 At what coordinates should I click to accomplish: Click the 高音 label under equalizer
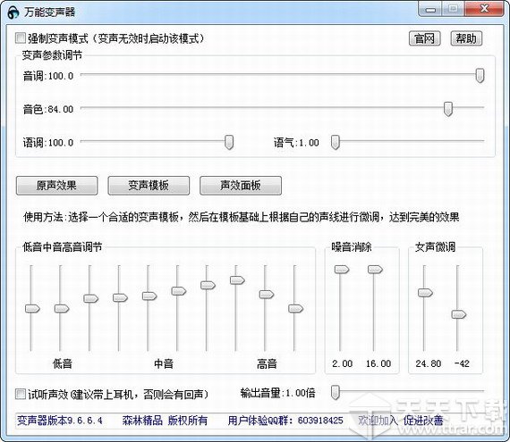267,363
